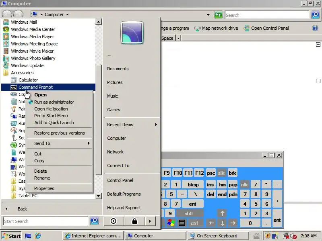Click the Start Search magnifier icon
This screenshot has height=241, width=322.
[x=94, y=221]
